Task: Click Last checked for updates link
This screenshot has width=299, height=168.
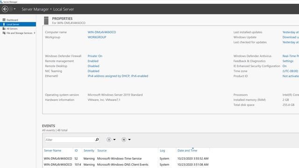Action: click(x=291, y=42)
